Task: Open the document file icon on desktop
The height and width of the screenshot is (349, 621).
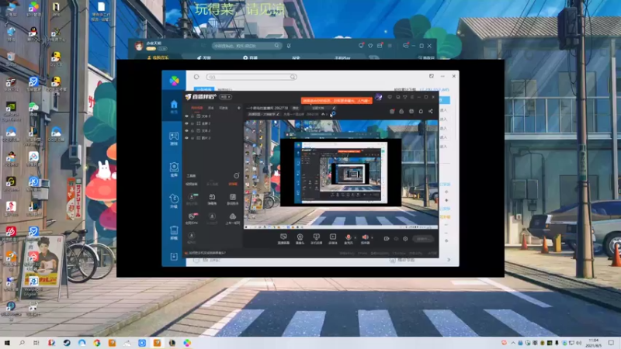Action: pyautogui.click(x=101, y=11)
